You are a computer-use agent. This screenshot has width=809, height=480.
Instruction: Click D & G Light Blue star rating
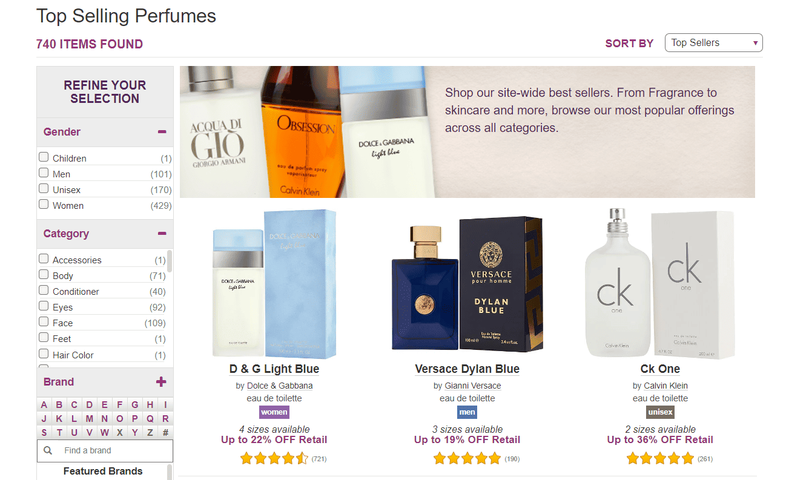pyautogui.click(x=274, y=459)
